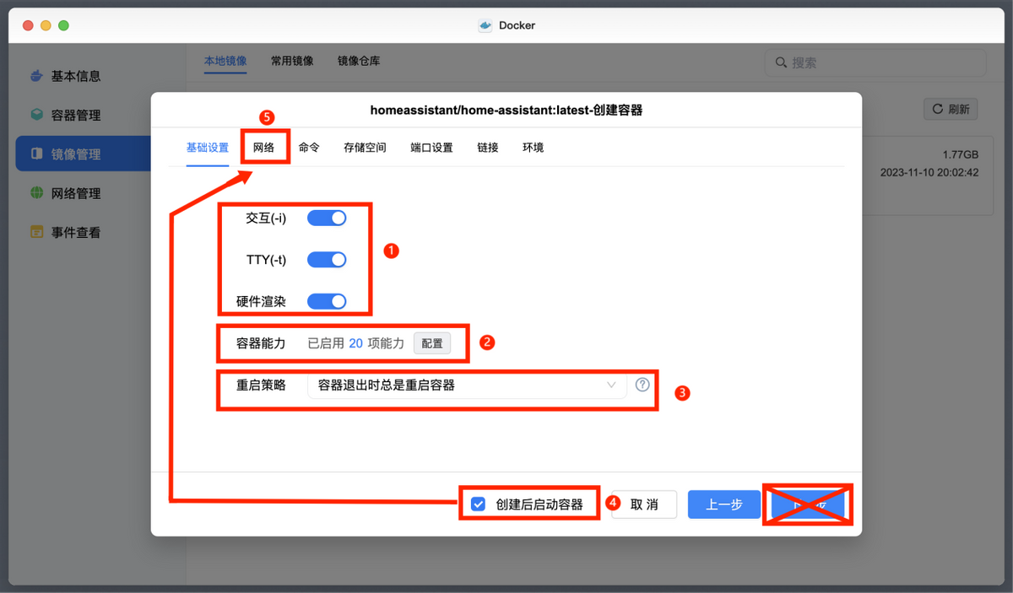The image size is (1013, 593).
Task: Open the 重启策略 dropdown
Action: [467, 385]
